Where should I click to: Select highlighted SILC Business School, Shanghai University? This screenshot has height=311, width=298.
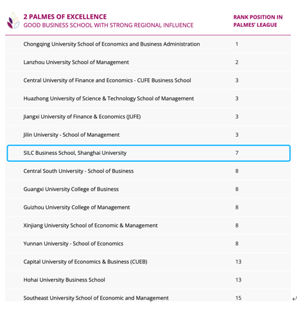tap(148, 153)
